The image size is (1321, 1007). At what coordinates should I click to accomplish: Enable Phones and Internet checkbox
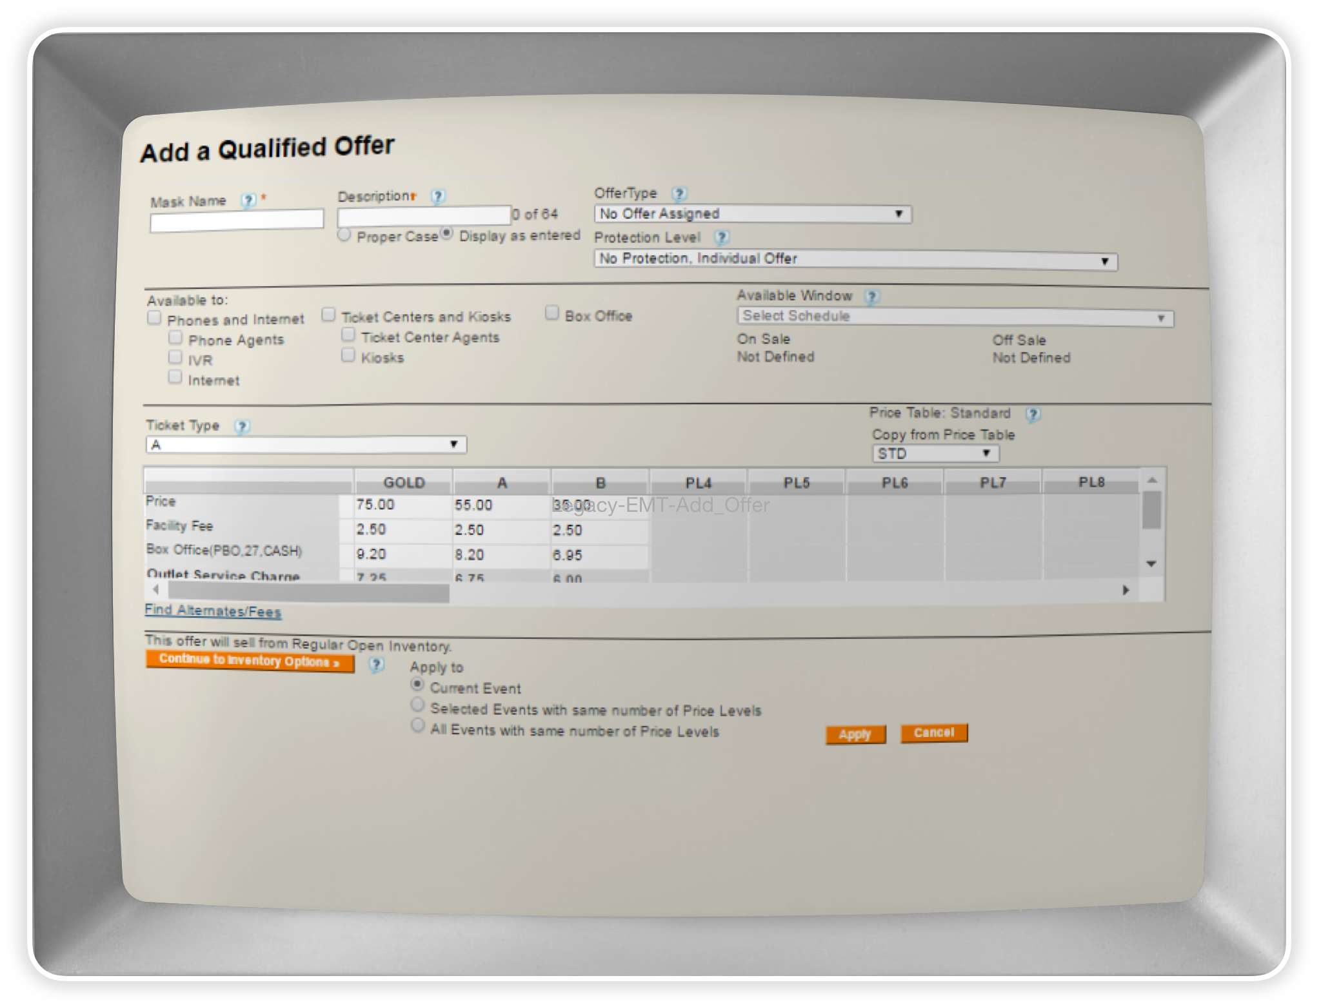click(x=154, y=317)
